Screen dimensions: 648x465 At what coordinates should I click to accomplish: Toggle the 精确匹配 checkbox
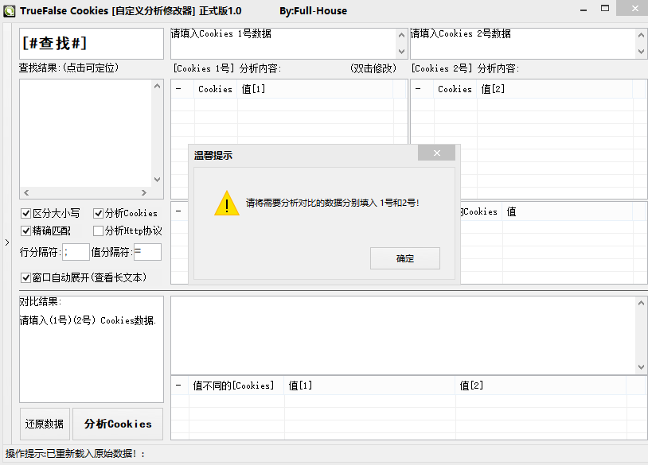coord(25,231)
